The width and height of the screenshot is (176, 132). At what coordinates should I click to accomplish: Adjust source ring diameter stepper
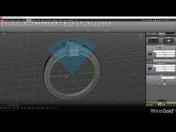175,54
